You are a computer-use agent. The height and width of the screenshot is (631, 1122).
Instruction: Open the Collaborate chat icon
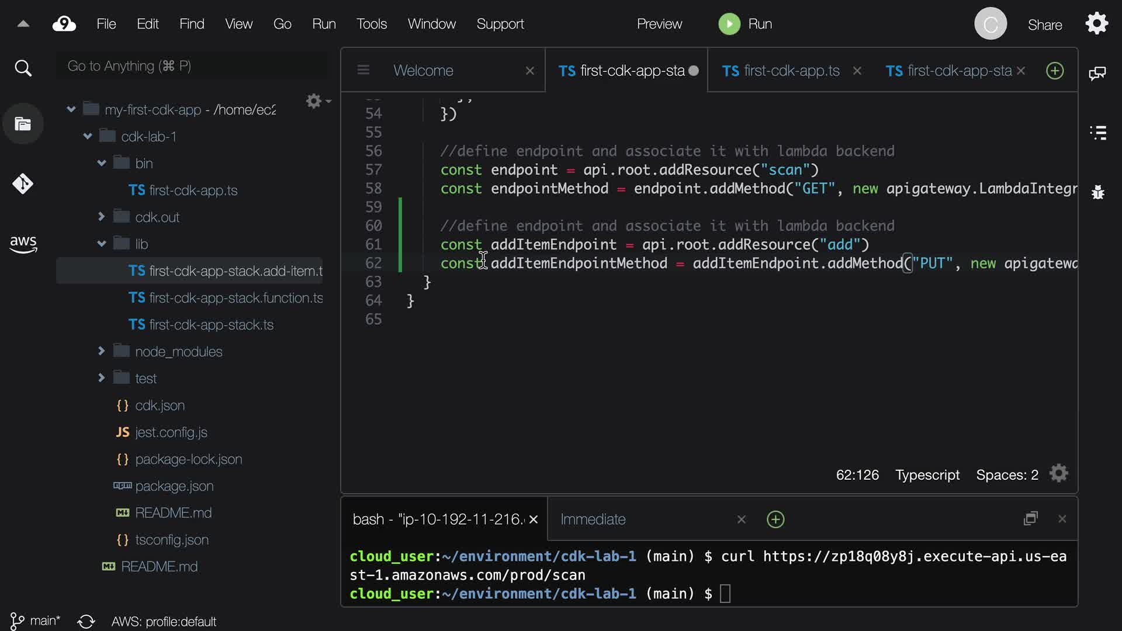coord(1097,73)
